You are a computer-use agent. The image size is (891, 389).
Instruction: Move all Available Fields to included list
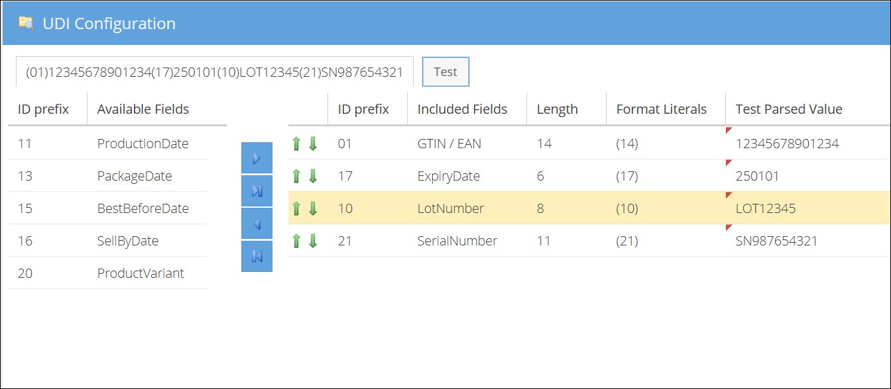pos(257,190)
